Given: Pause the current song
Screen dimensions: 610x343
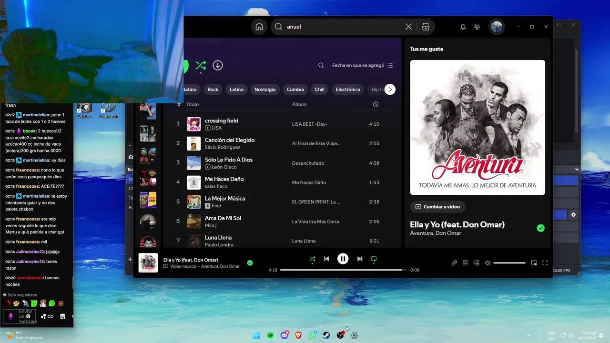Looking at the screenshot, I should click(x=343, y=259).
